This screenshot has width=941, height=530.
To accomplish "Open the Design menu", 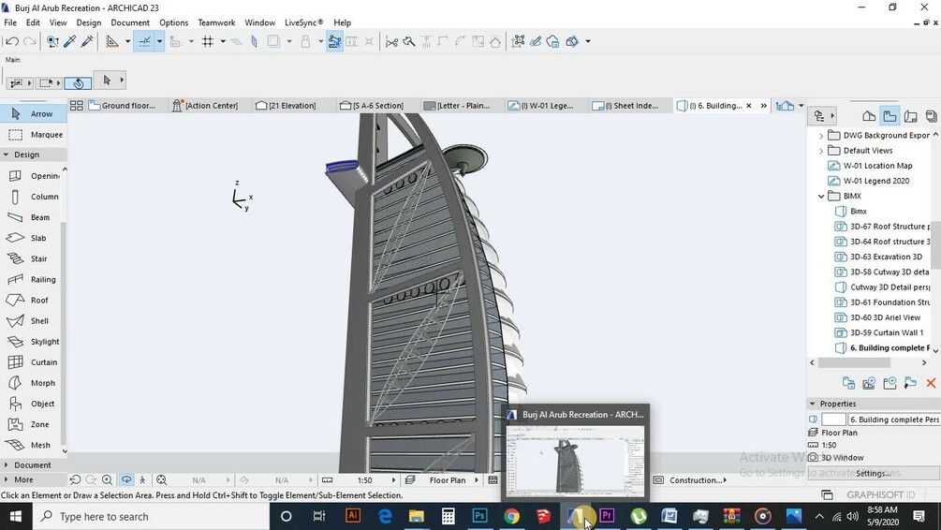I will [x=89, y=22].
